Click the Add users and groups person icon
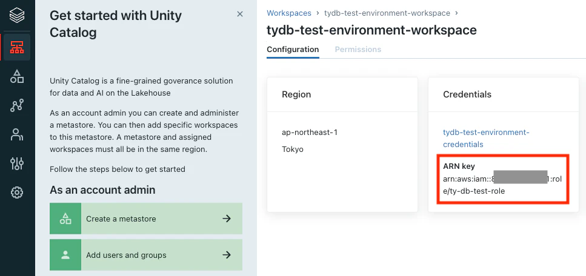 65,255
